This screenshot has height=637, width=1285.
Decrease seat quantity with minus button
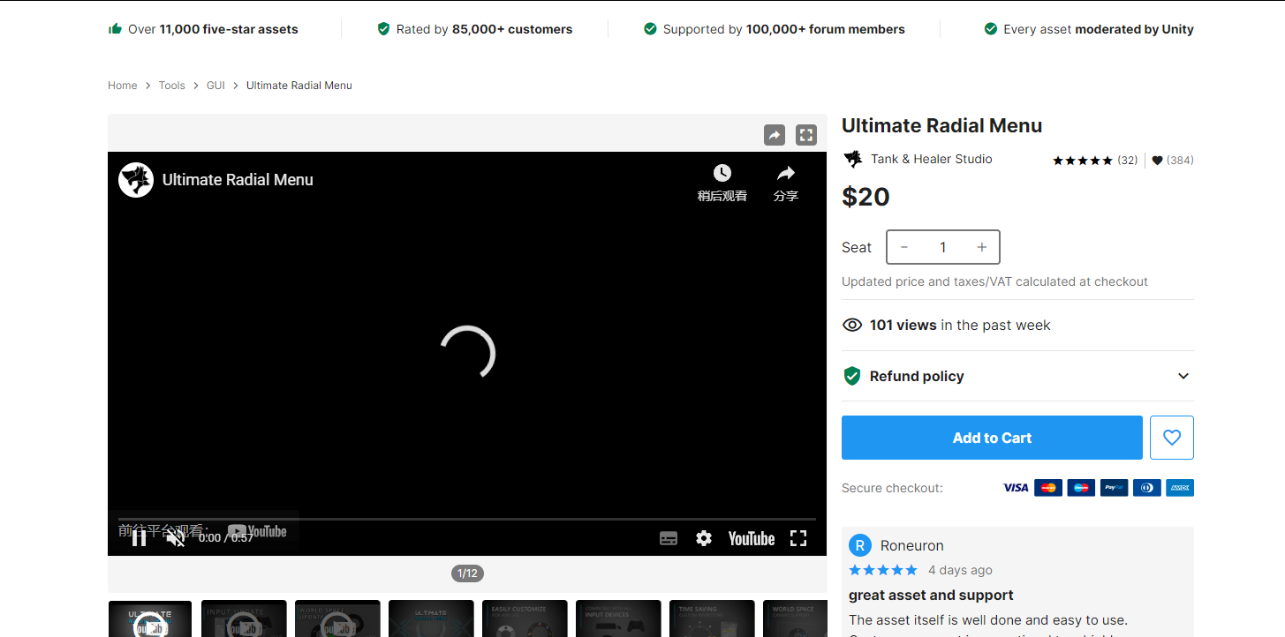(x=904, y=247)
